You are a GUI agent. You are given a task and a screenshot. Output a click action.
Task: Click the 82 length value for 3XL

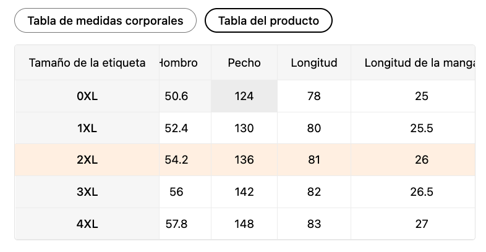(314, 192)
